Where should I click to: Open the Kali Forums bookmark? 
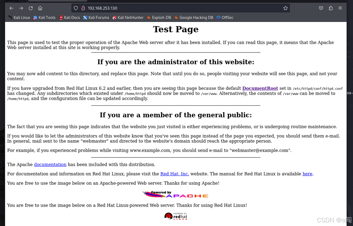coord(96,18)
